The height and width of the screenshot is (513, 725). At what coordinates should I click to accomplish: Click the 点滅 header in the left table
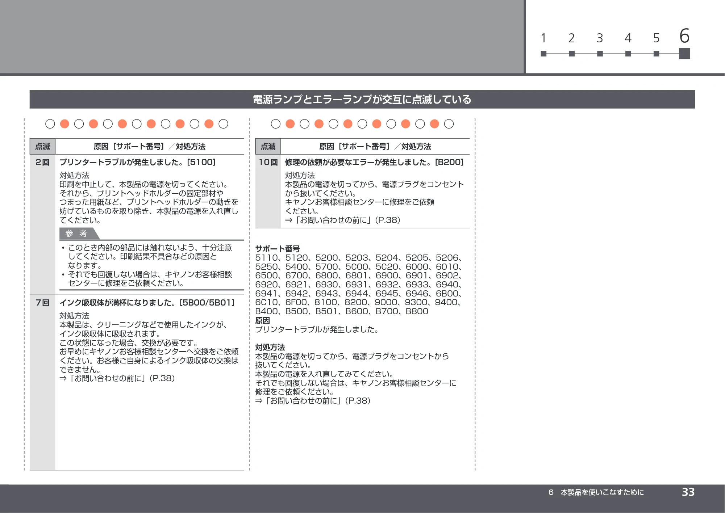(x=42, y=147)
